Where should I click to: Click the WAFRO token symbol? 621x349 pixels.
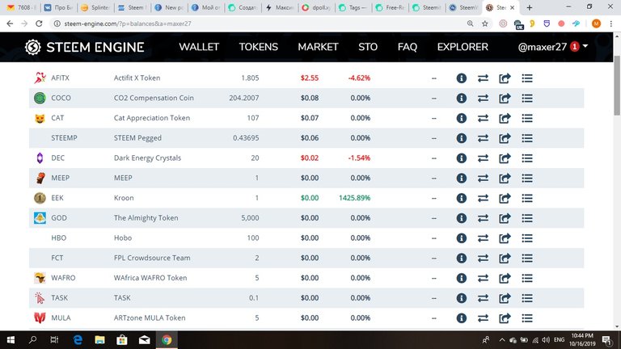point(63,278)
